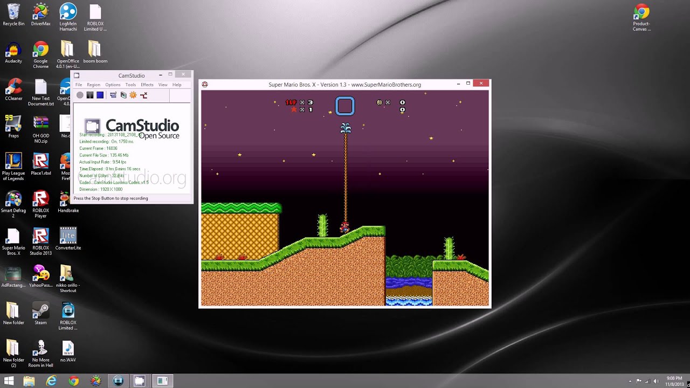Select the No More Room in Hell icon

(x=41, y=354)
